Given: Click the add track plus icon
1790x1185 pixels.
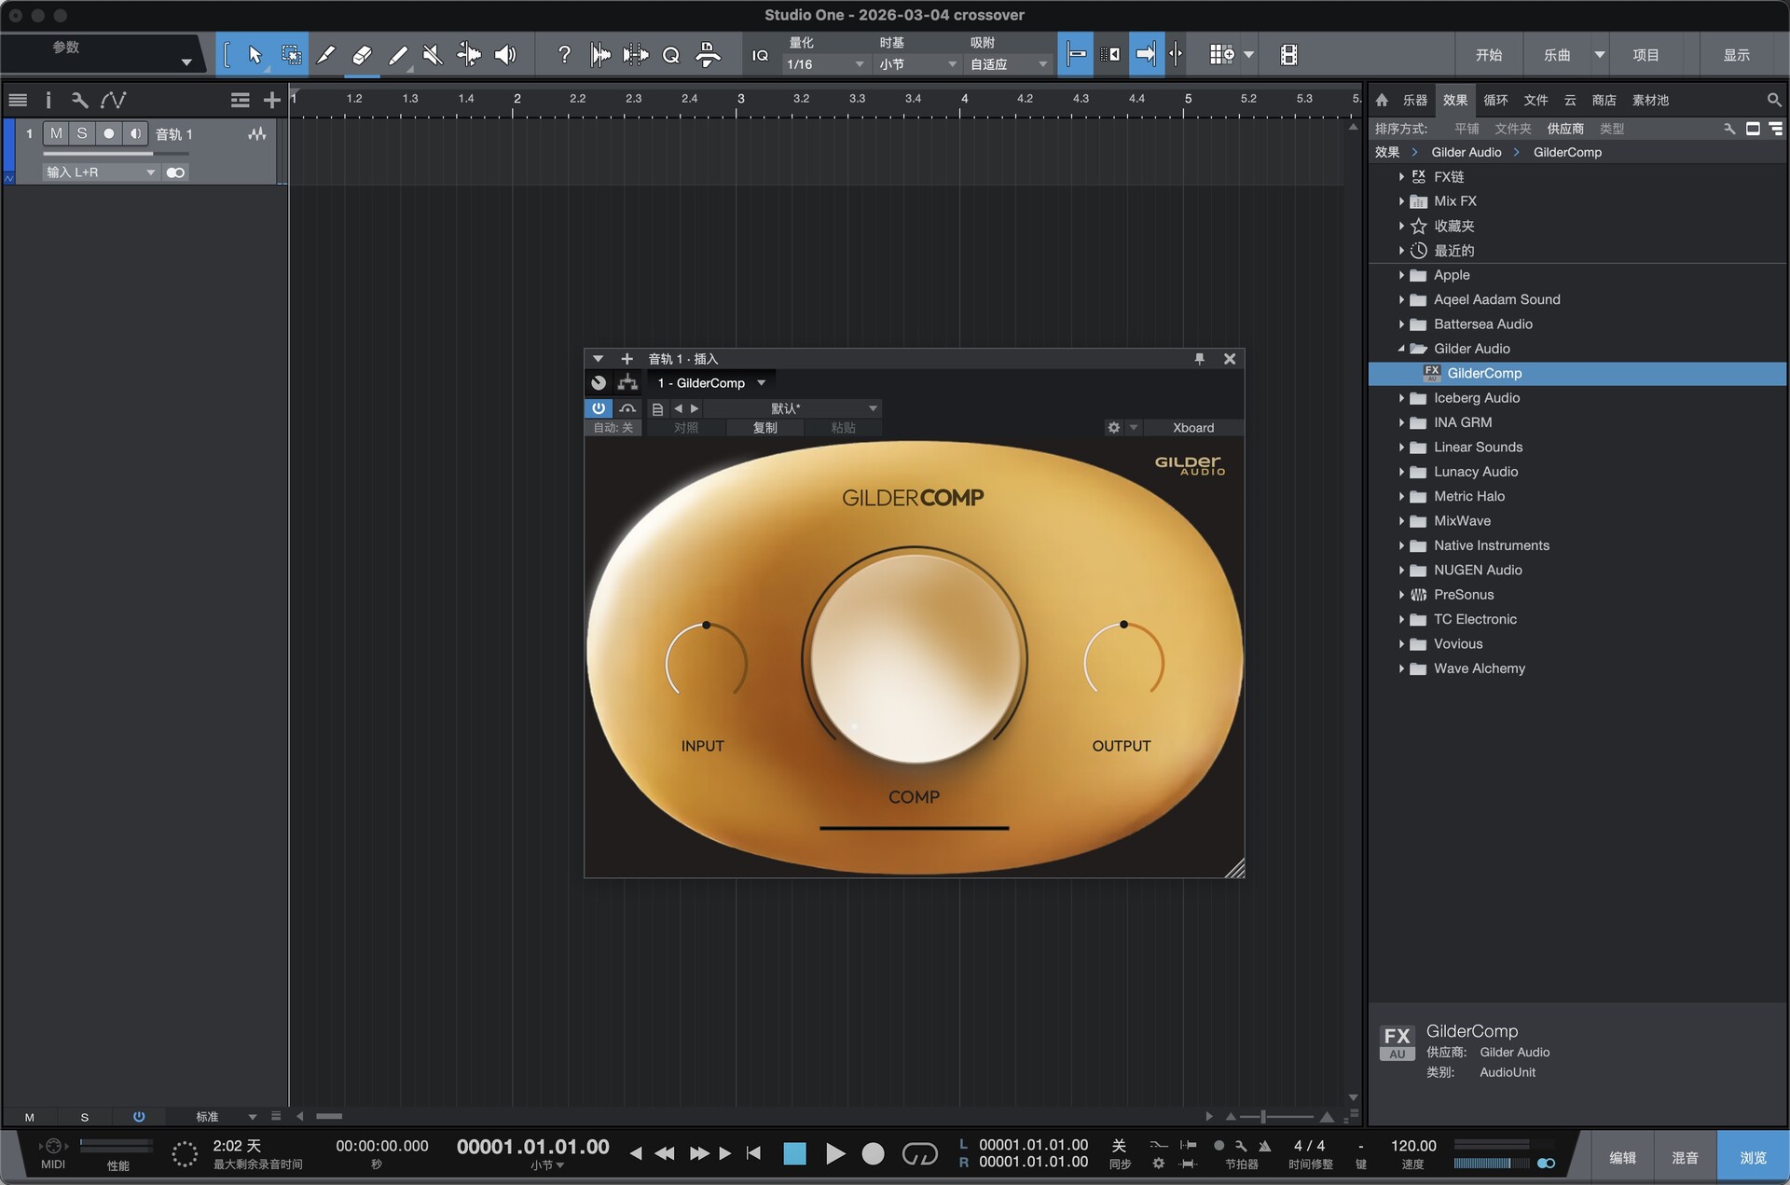Looking at the screenshot, I should tap(271, 100).
